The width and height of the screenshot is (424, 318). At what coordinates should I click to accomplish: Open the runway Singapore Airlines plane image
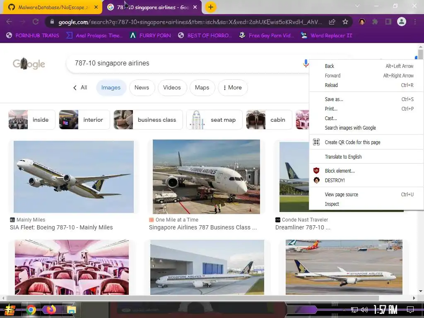point(344,267)
